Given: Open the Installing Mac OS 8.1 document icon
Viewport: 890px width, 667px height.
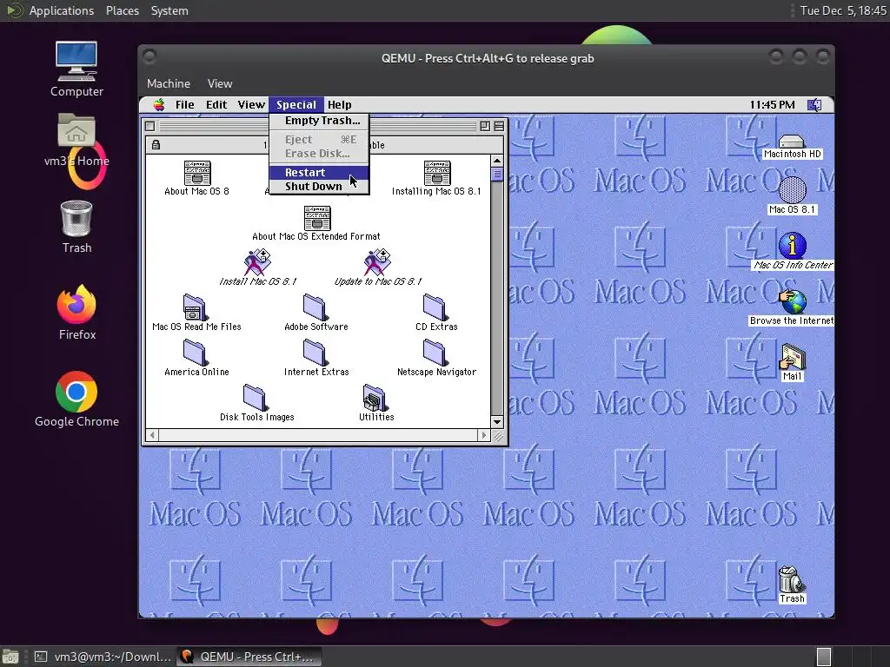Looking at the screenshot, I should pyautogui.click(x=437, y=173).
